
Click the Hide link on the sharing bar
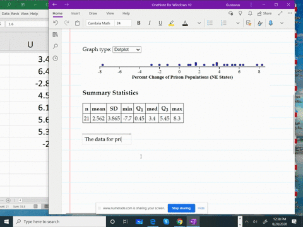click(201, 208)
